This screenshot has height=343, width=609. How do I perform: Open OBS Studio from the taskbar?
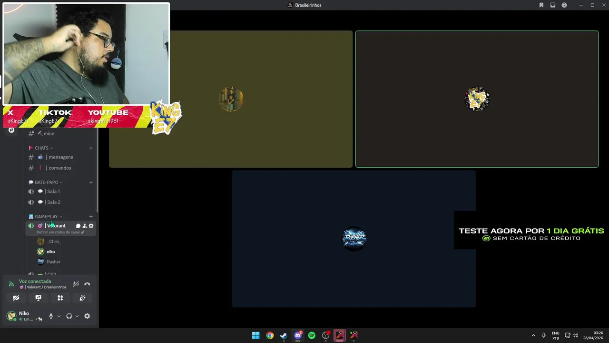coord(326,335)
